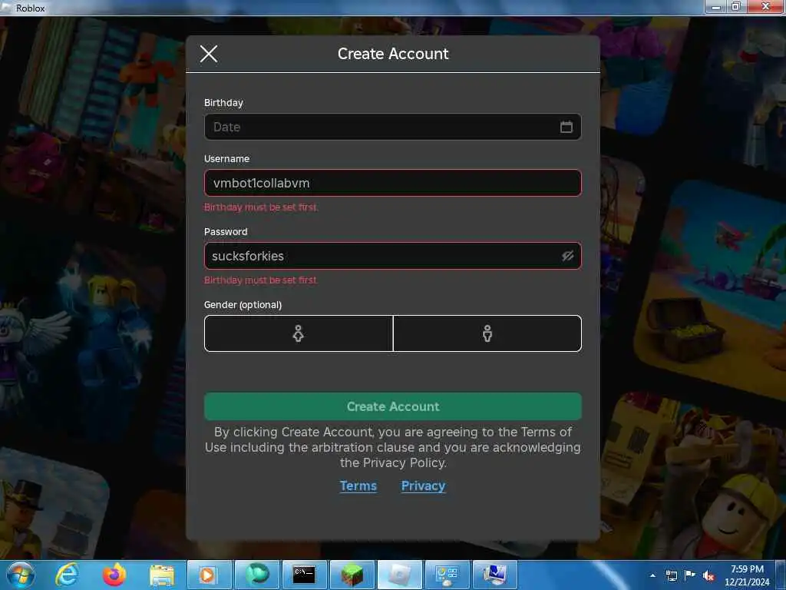Open the birthday calendar picker icon
Viewport: 786px width, 590px height.
point(566,127)
